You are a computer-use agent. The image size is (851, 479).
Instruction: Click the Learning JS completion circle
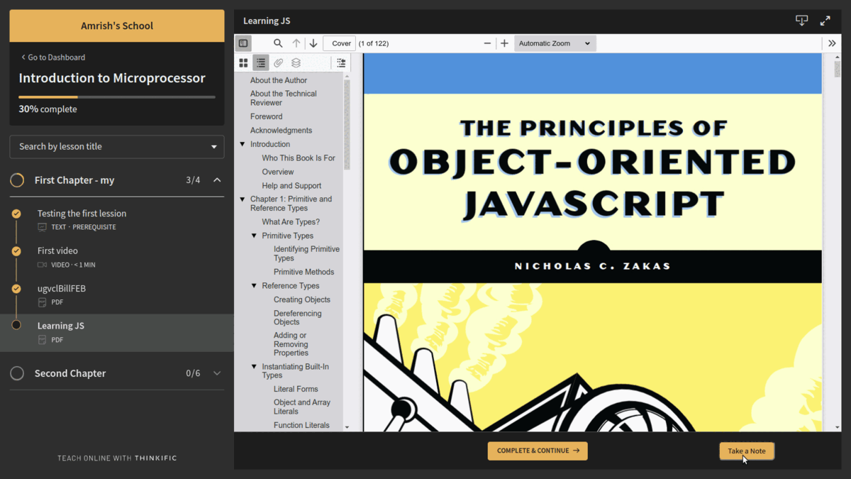click(16, 325)
